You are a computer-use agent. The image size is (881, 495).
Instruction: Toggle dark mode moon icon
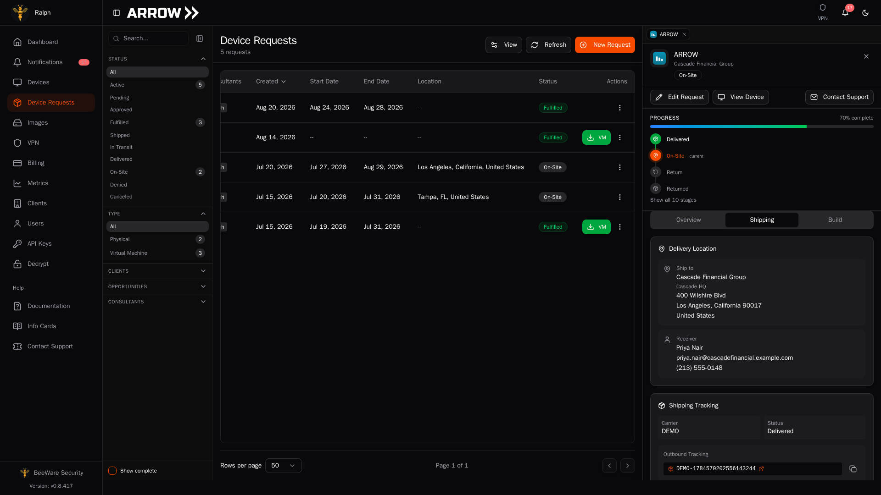coord(865,13)
